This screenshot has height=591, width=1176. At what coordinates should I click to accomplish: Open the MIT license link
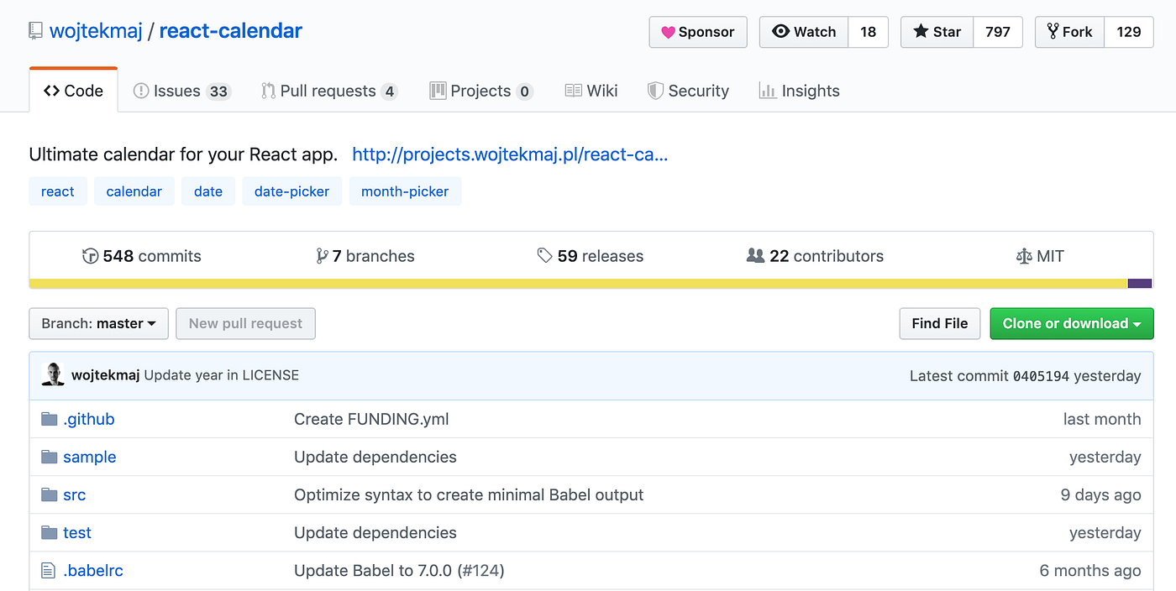pos(1040,256)
